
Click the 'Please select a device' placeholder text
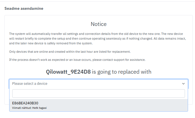pos(30,84)
